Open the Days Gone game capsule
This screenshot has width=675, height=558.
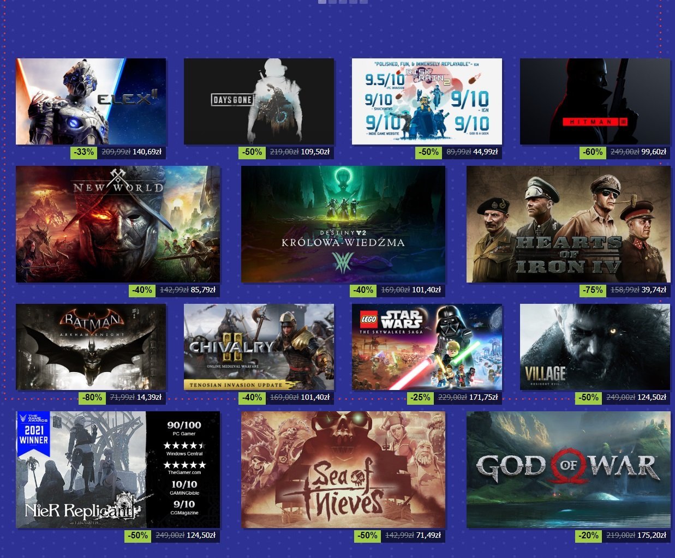(x=259, y=101)
